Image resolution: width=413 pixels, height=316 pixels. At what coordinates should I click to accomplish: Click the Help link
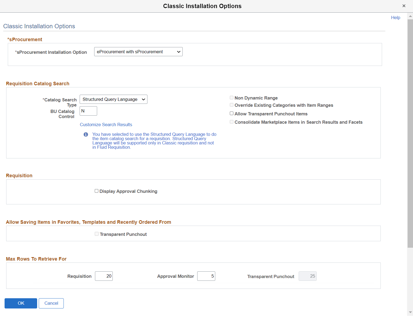point(396,17)
